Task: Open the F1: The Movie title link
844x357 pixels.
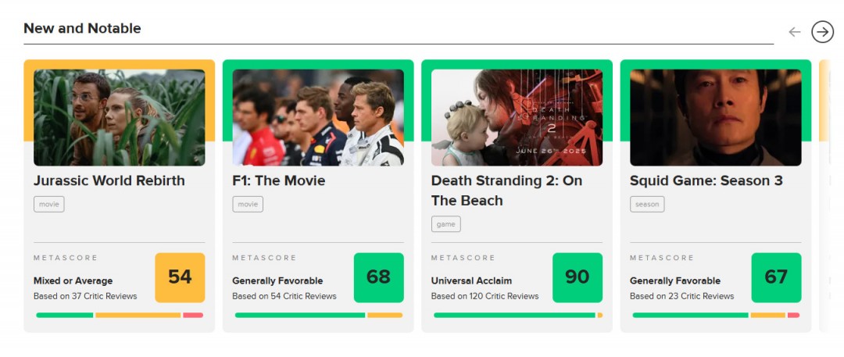Action: (279, 180)
